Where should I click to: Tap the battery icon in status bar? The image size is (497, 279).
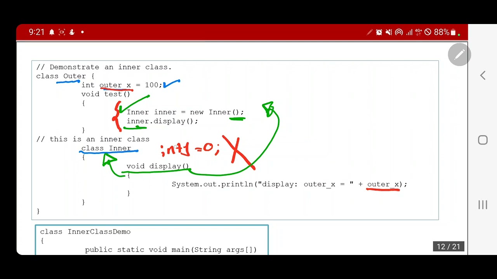[x=453, y=32]
